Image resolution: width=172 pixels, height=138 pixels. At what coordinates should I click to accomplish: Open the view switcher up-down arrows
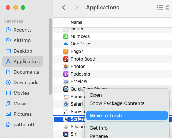click(x=168, y=8)
